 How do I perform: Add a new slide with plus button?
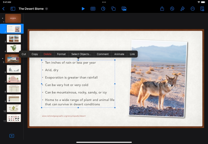[x=12, y=136]
